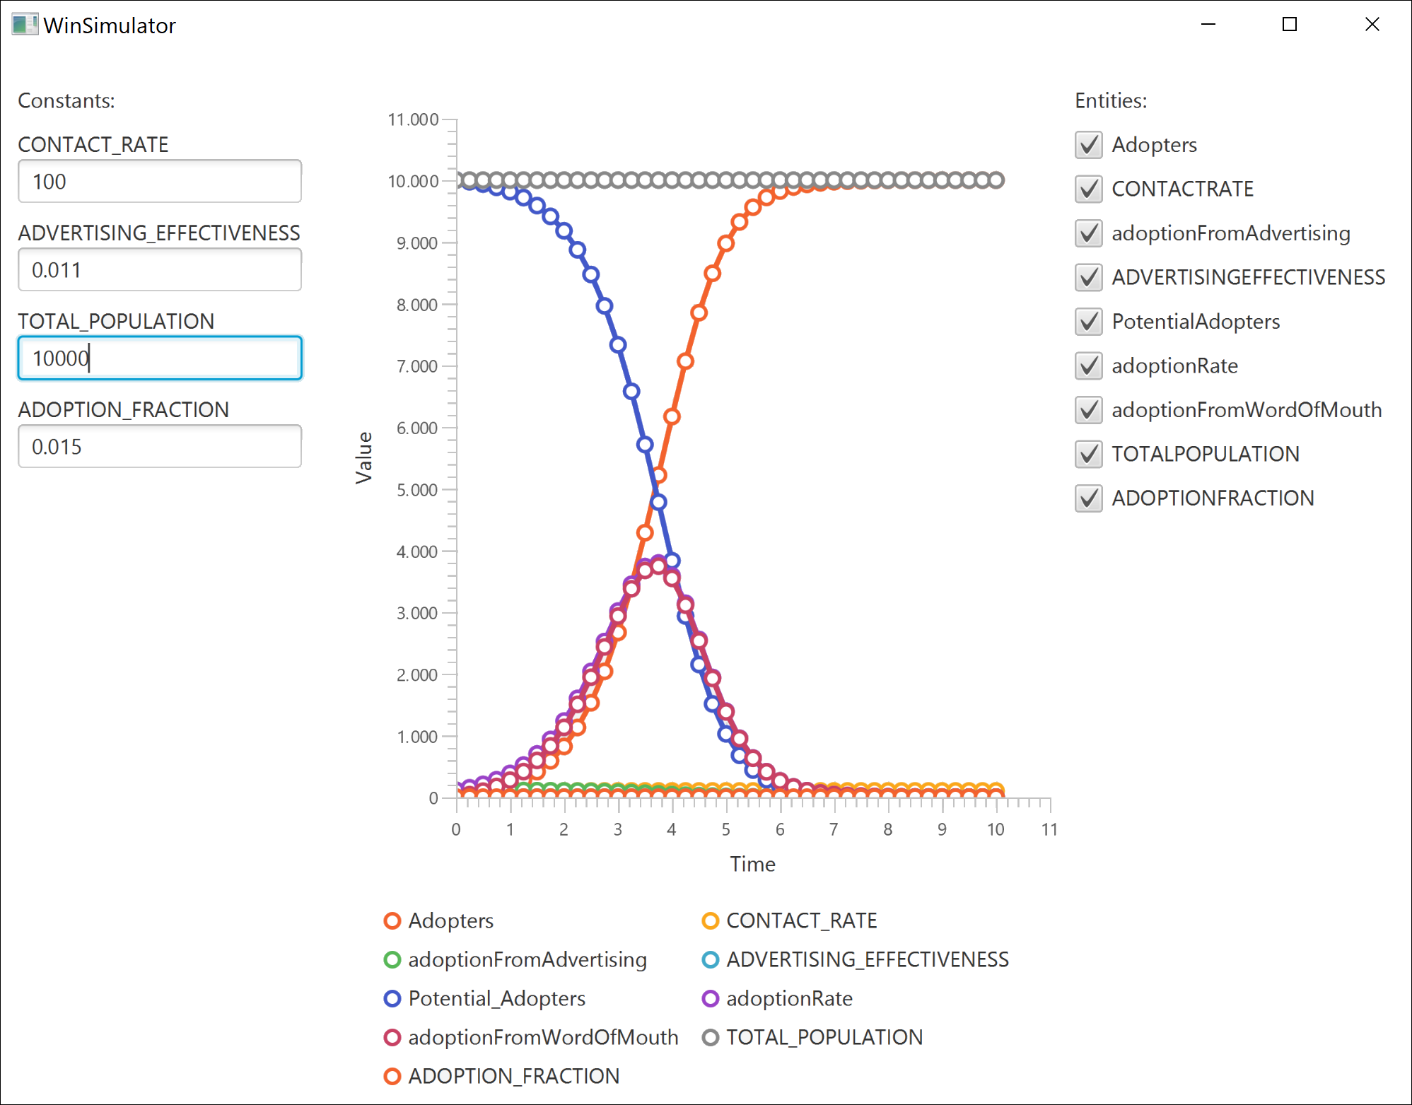
Task: Click the ADOPTION_FRACTION input box
Action: click(x=160, y=447)
